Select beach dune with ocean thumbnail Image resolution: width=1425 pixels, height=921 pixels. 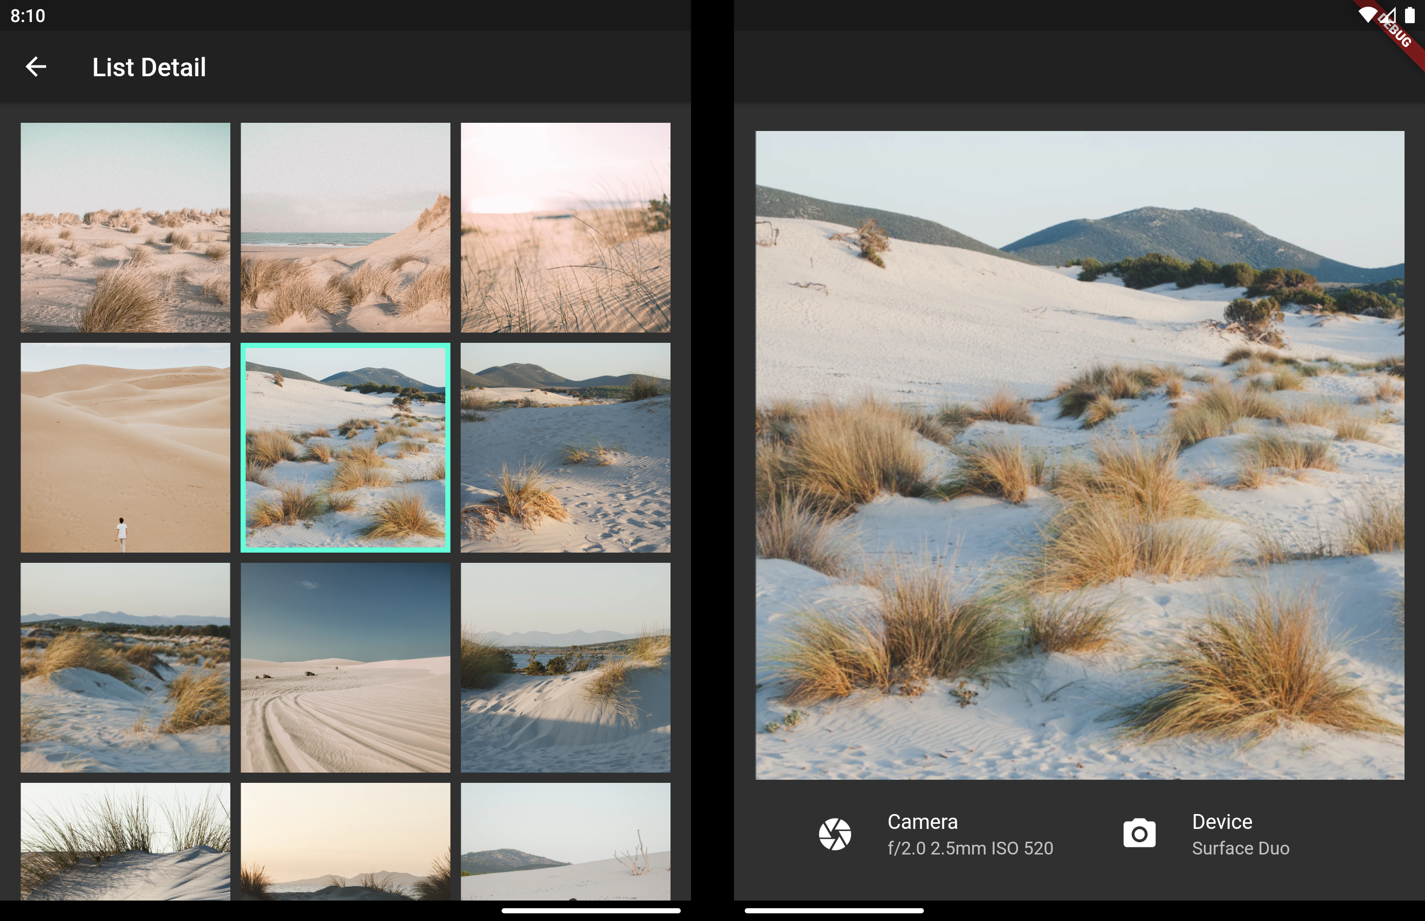345,227
